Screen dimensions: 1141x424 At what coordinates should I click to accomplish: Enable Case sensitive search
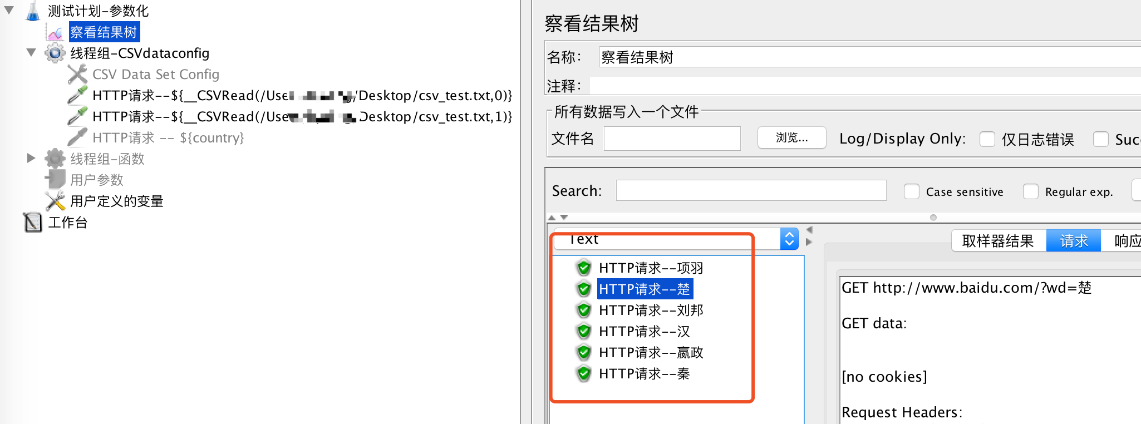pyautogui.click(x=912, y=191)
